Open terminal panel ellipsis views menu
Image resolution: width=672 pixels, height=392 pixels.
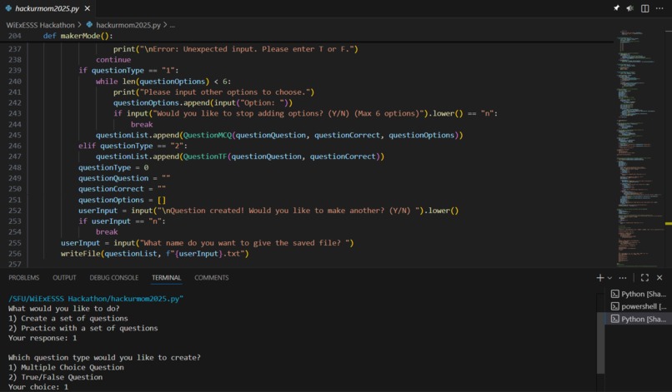click(623, 278)
